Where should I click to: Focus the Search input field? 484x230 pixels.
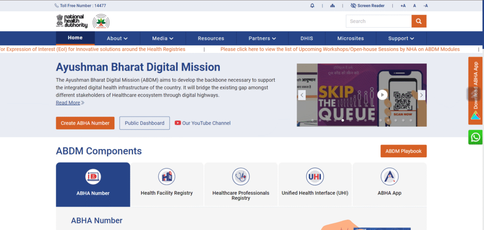click(x=379, y=21)
